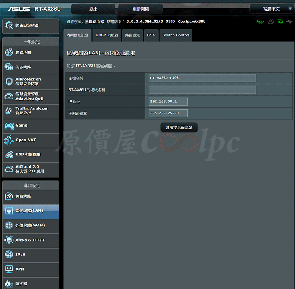Select the 內網位址設定 tab
The image size is (295, 289).
tap(77, 35)
